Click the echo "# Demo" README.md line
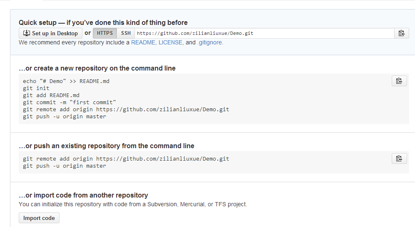The image size is (415, 227). (x=66, y=81)
